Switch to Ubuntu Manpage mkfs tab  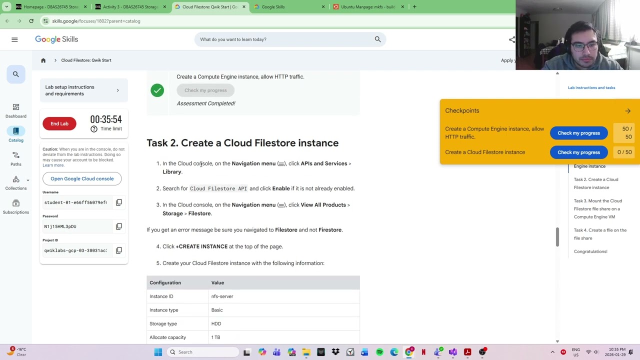tap(367, 7)
